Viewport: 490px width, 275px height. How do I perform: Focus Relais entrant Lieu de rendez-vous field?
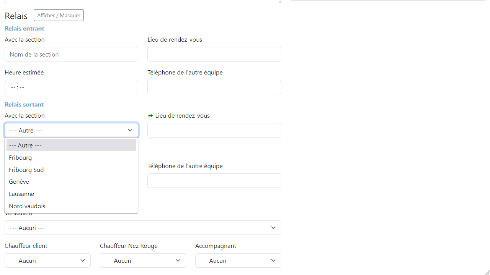214,54
